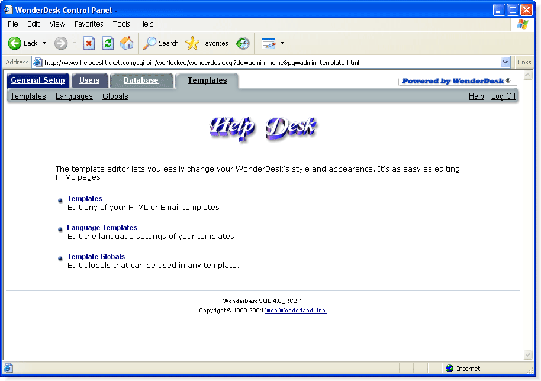Screen dimensions: 541x381
Task: Minimize the WonderDesk Control Panel window
Action: point(498,10)
